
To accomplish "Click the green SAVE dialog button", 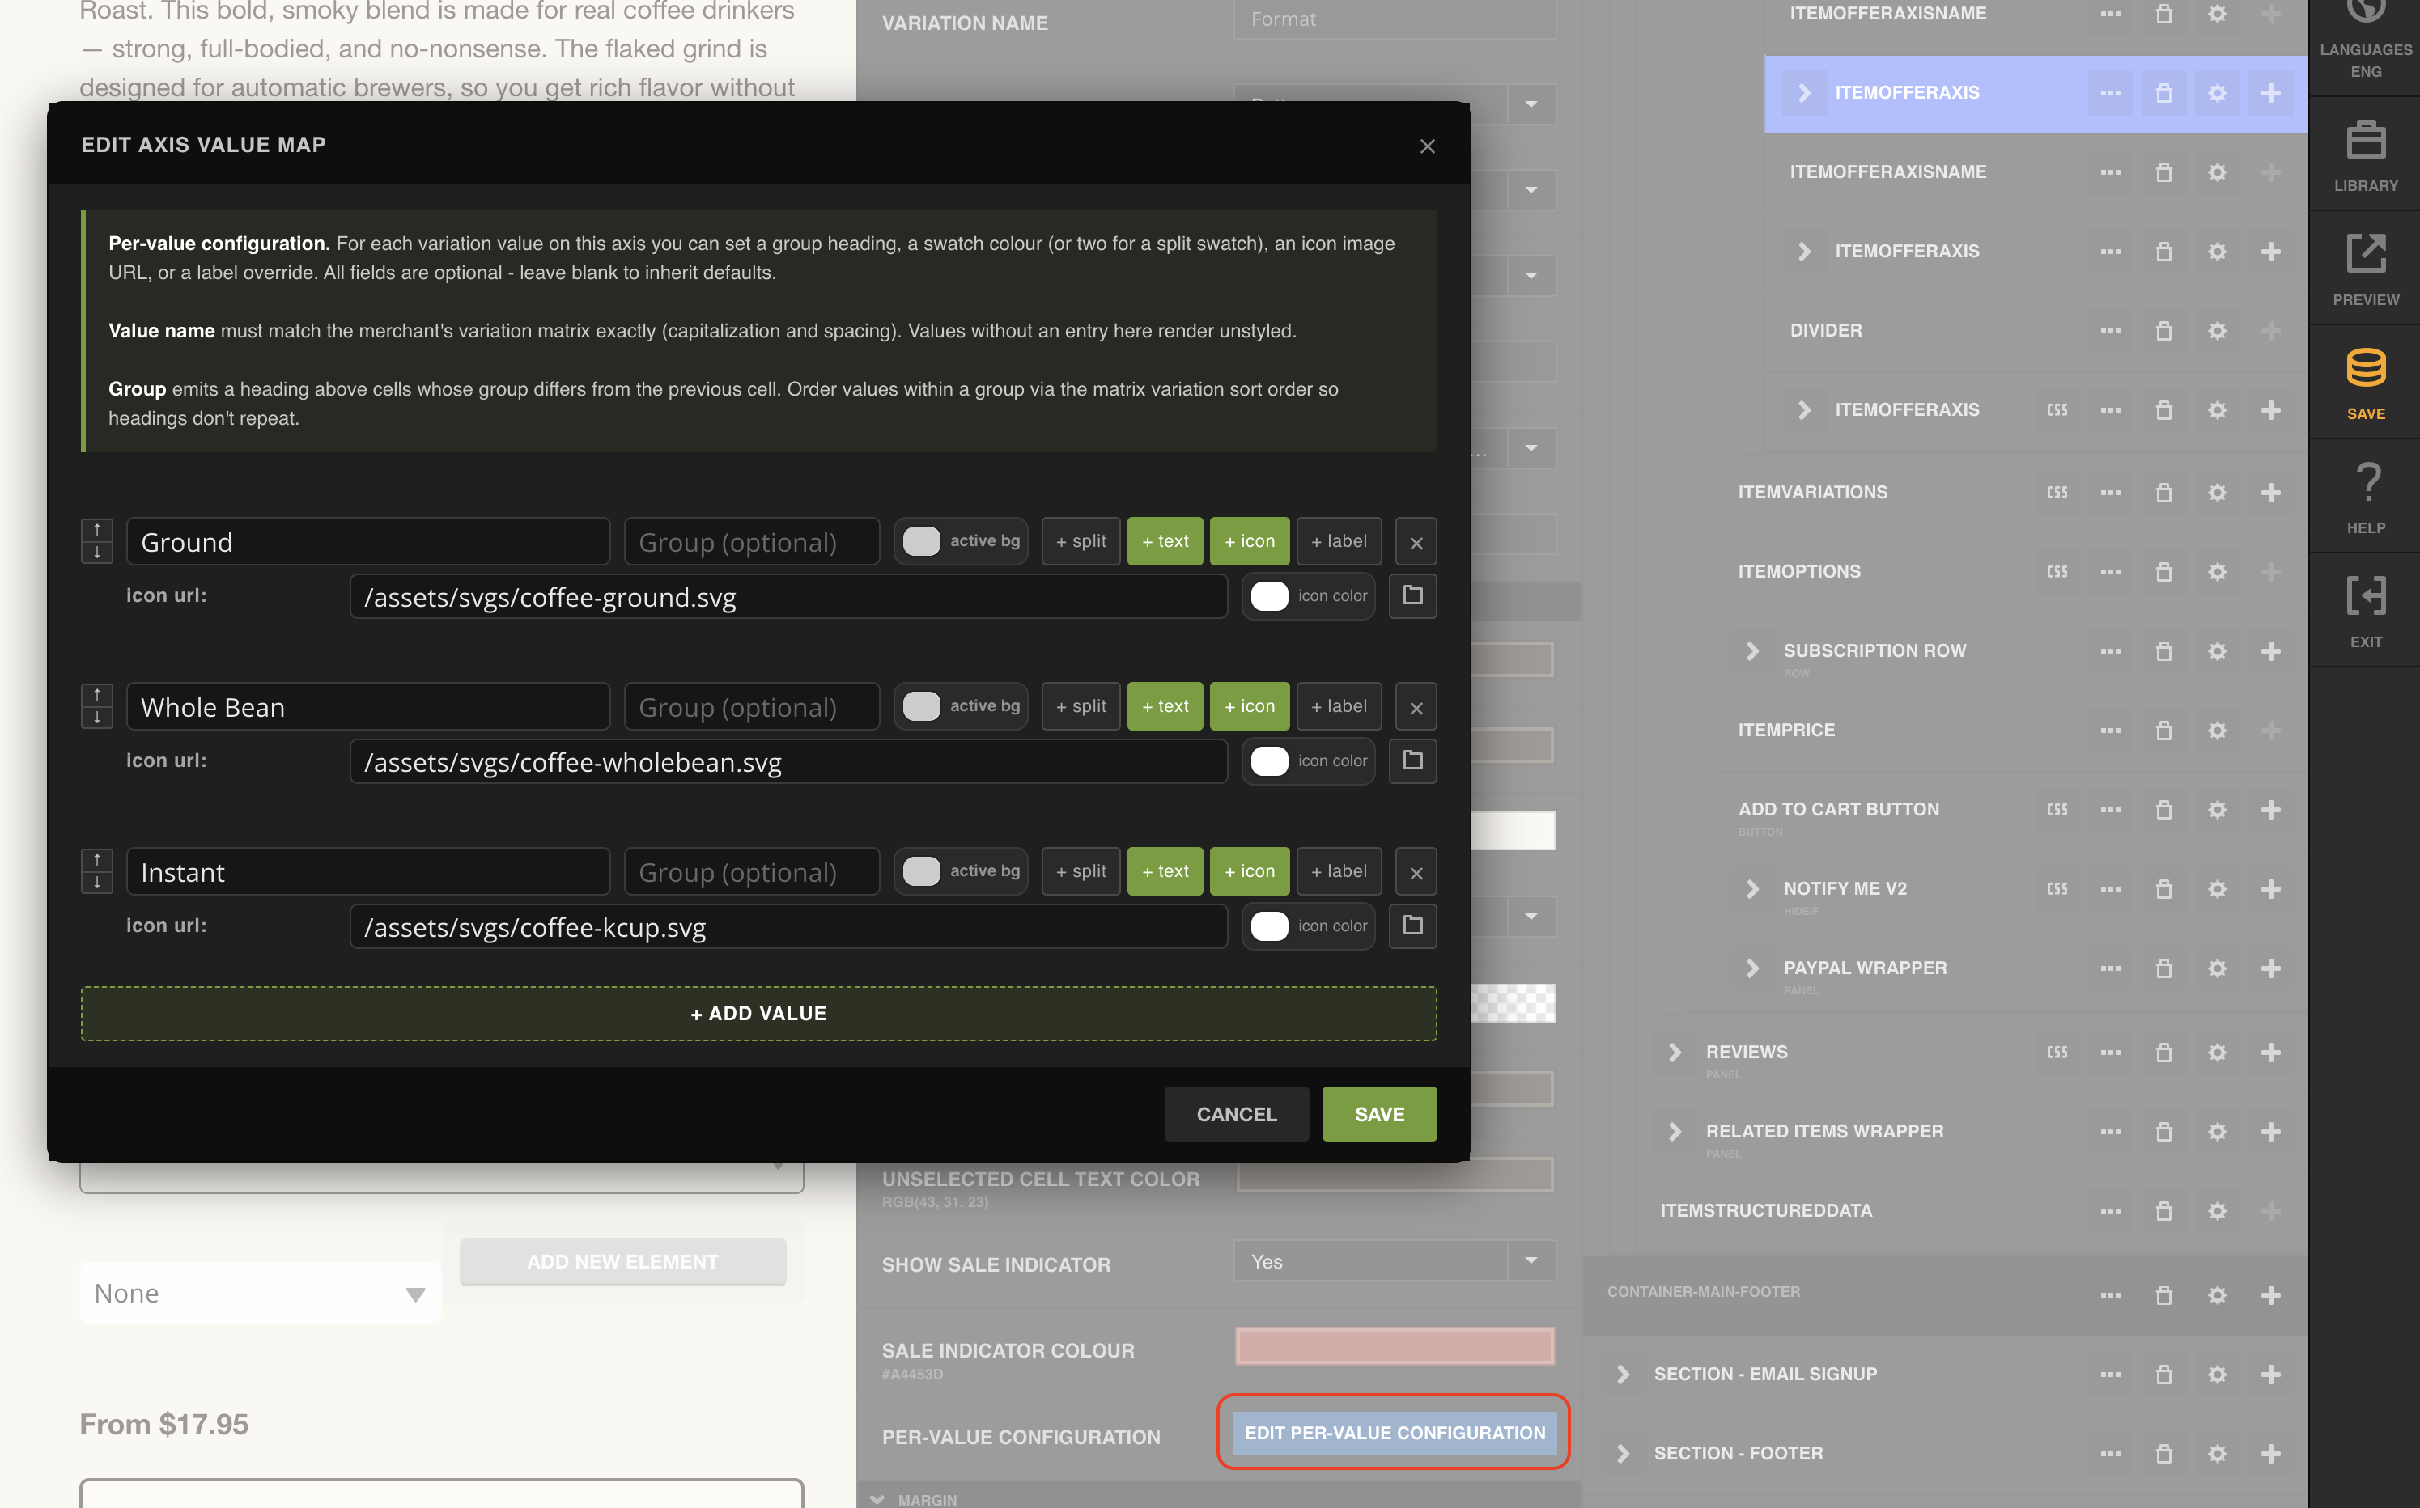I will click(x=1378, y=1114).
